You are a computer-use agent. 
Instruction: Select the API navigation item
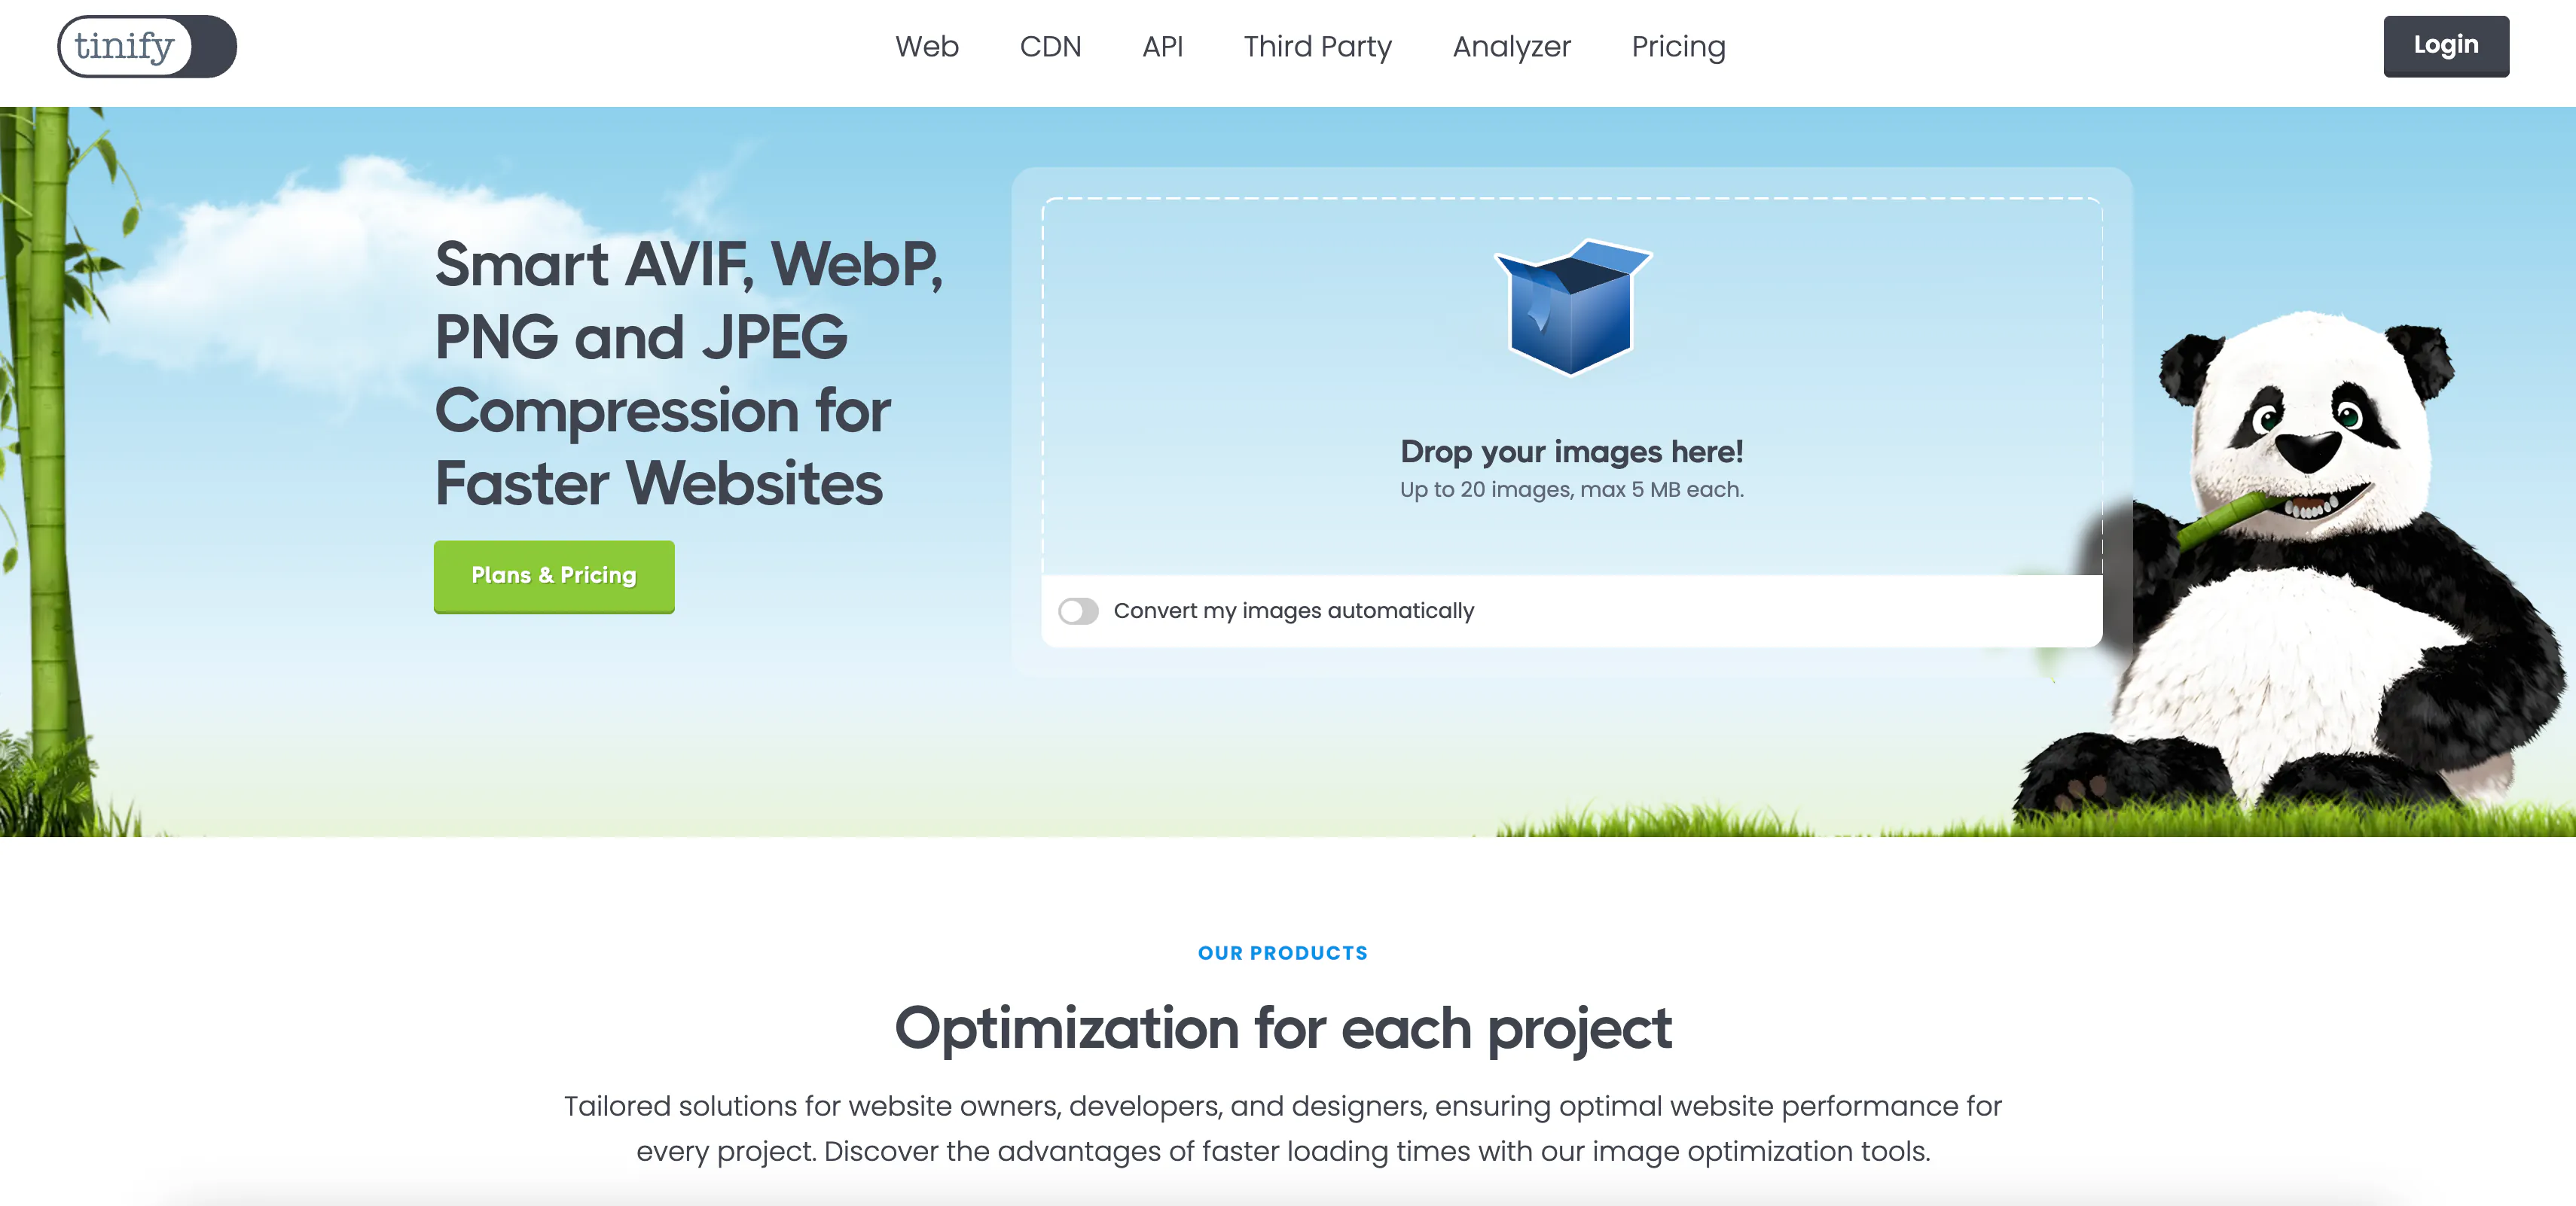pyautogui.click(x=1163, y=46)
